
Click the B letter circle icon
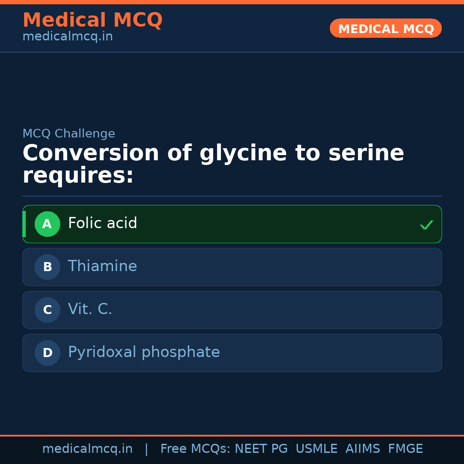point(47,267)
